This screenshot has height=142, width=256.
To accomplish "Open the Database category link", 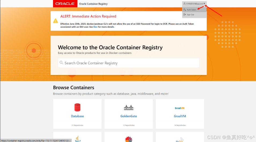I will coord(77,116).
